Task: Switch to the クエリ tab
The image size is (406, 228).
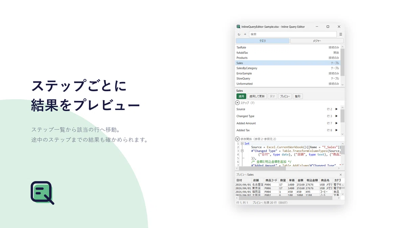Action: click(263, 41)
